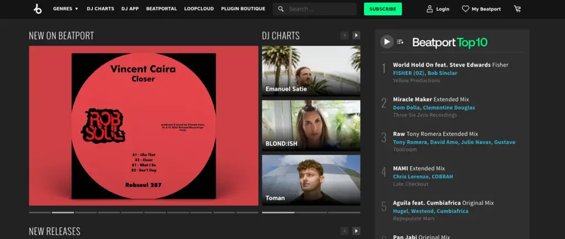Show next DJ Charts slide
The height and width of the screenshot is (239, 565).
click(x=356, y=35)
